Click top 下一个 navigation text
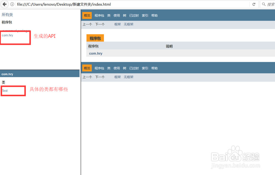Screen dimensions: 275x175 pos(100,24)
